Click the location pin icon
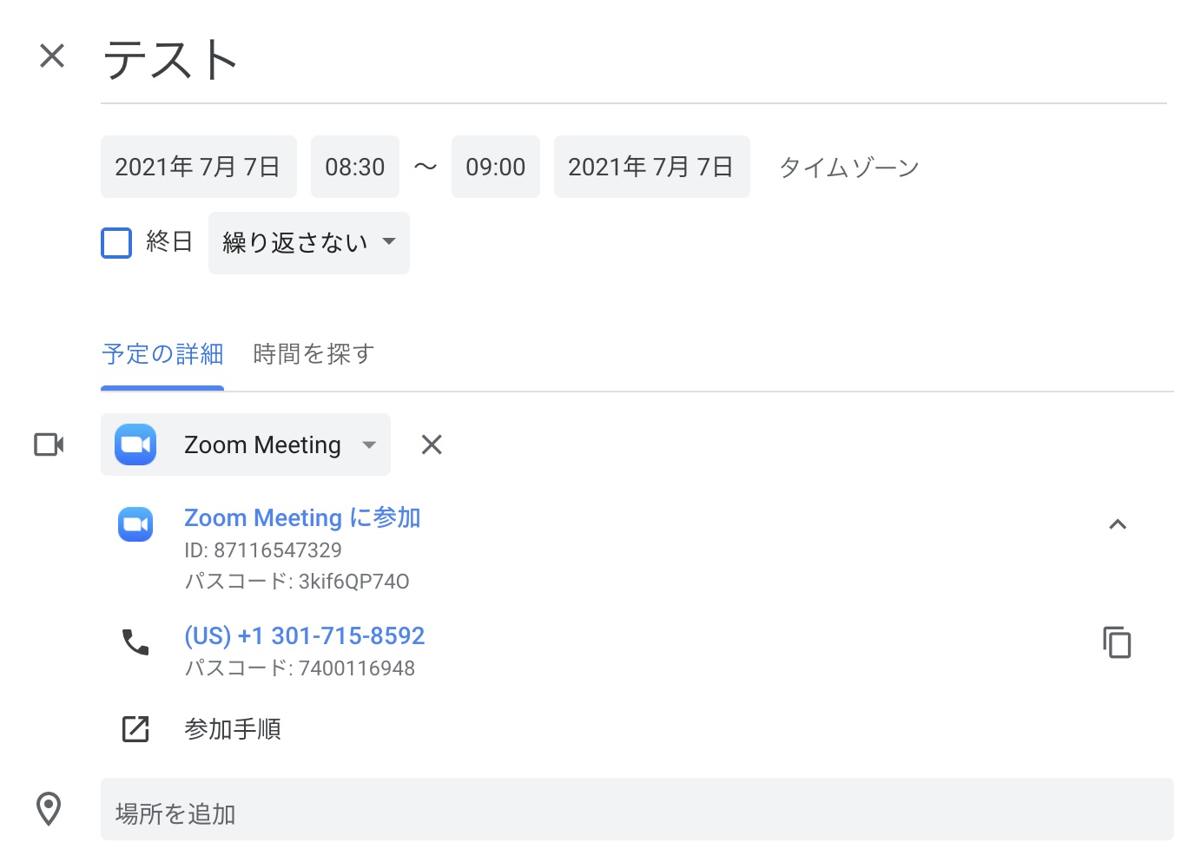The image size is (1181, 849). pos(49,809)
